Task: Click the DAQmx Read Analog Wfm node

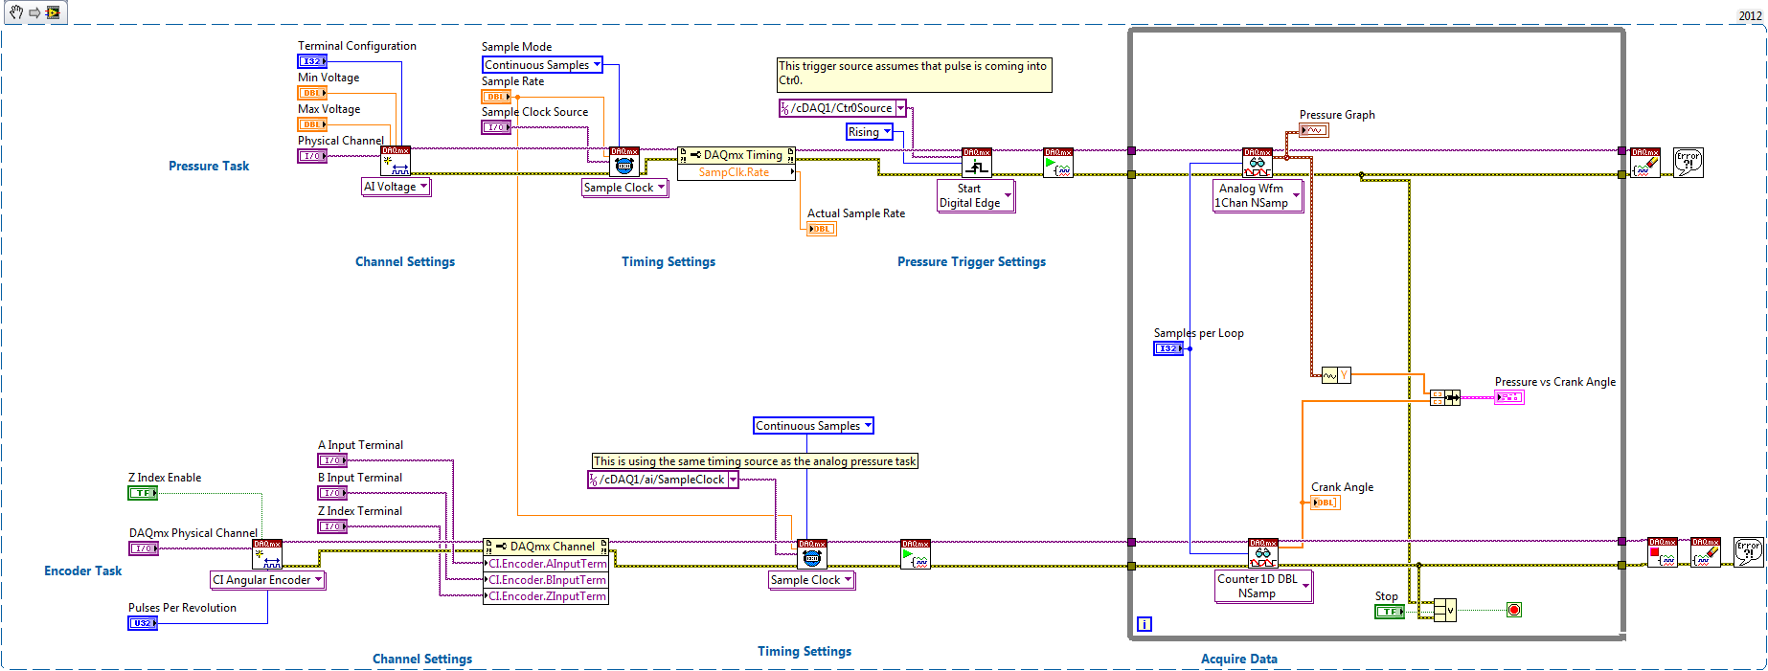Action: [x=1258, y=162]
